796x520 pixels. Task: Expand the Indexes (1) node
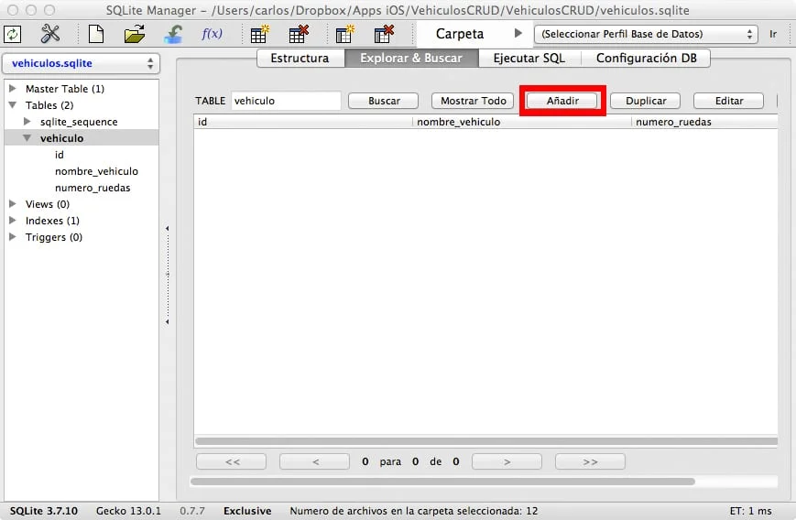coord(13,220)
